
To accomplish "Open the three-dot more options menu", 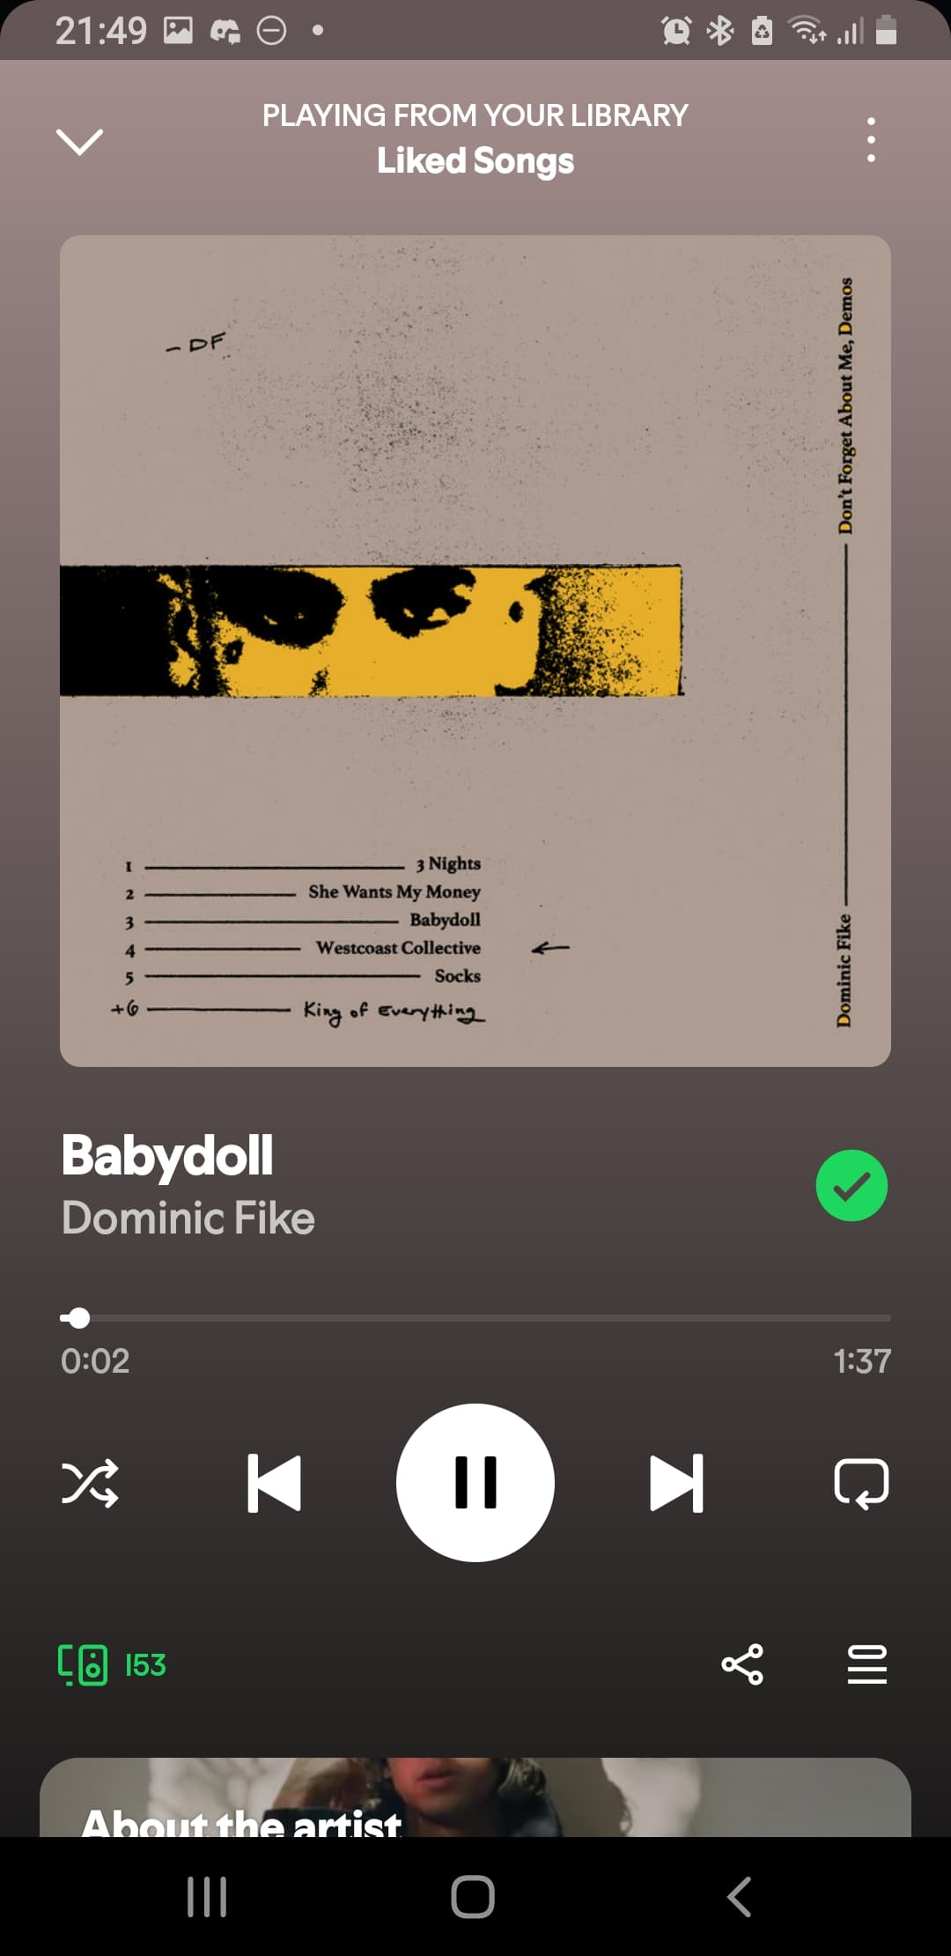I will [x=871, y=139].
